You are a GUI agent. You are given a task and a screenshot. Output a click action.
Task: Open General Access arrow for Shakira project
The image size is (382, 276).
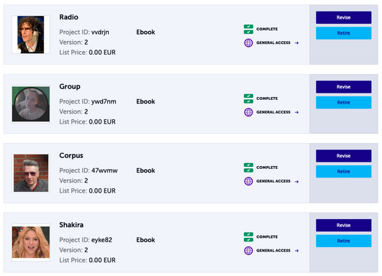pos(296,251)
